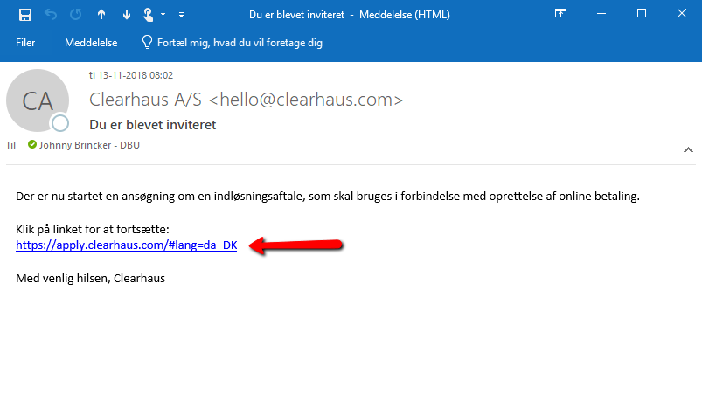This screenshot has height=408, width=702.
Task: Click the Undo arrow in quick access toolbar
Action: coord(51,15)
